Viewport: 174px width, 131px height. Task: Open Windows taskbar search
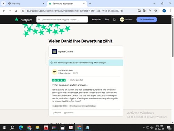[12, 128]
